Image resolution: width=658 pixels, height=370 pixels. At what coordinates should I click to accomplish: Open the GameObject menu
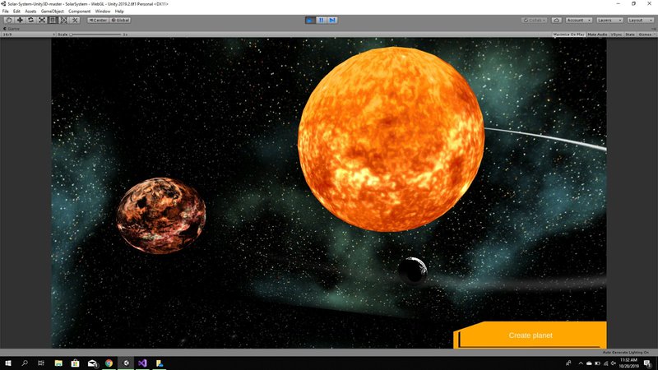click(52, 12)
